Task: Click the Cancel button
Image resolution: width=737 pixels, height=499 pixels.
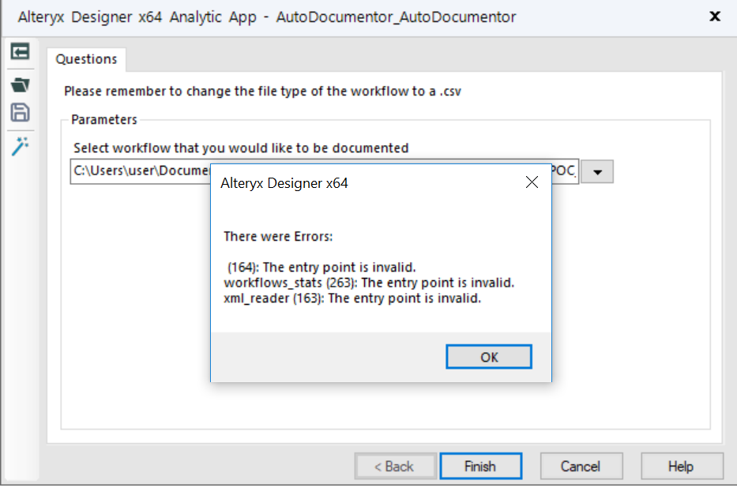Action: point(581,467)
